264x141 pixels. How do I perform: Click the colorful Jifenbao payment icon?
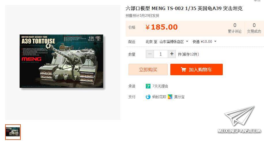coord(170,97)
